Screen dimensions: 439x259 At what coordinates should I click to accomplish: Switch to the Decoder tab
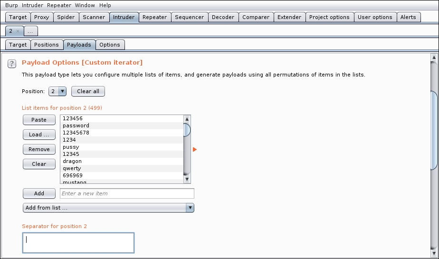(223, 17)
